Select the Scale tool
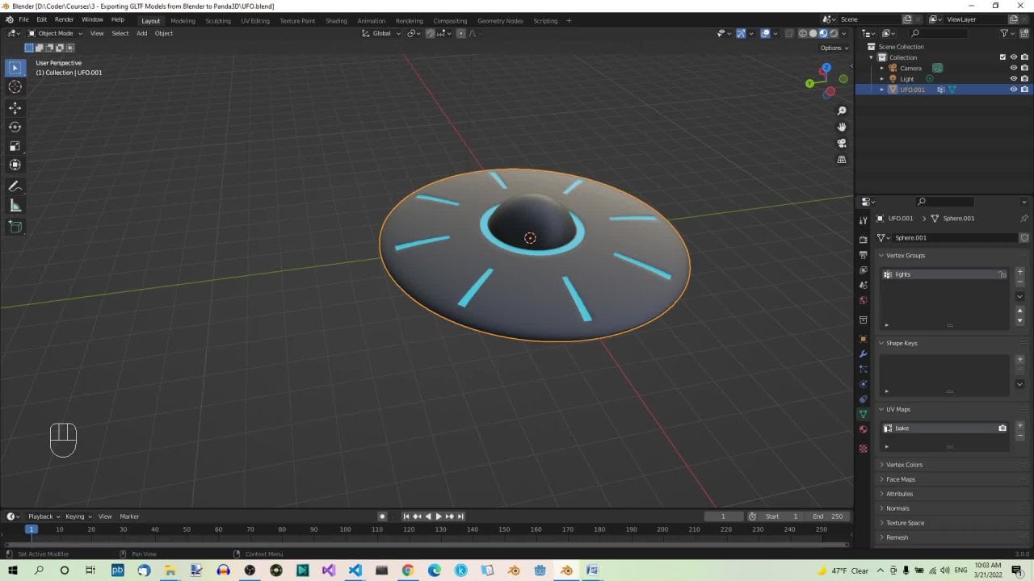Screen dimensions: 1034x581 tap(15, 146)
